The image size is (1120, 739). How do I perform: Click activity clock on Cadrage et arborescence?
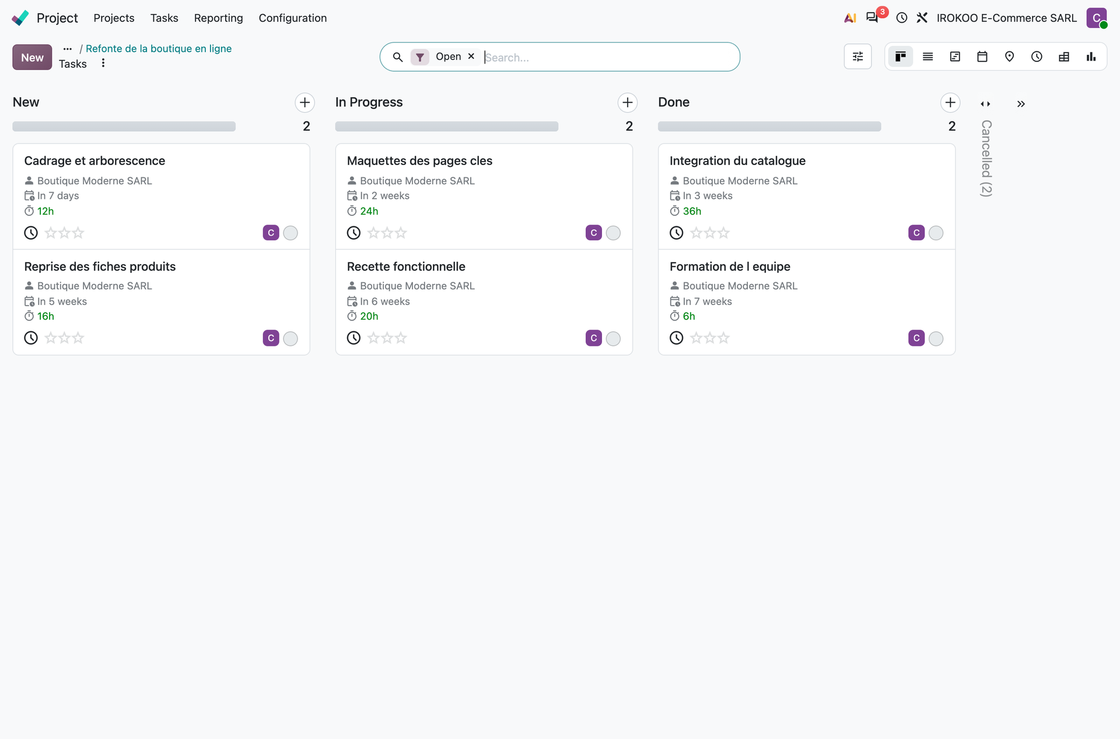[31, 233]
